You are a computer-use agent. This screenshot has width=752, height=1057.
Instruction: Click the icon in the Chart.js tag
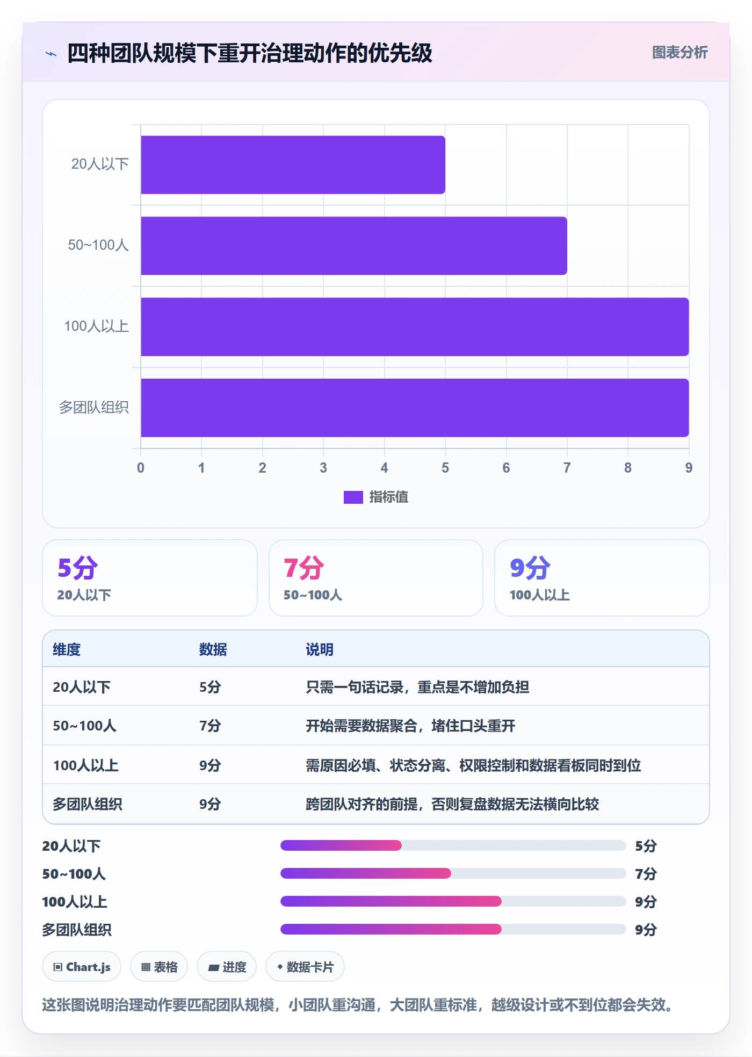[x=58, y=967]
